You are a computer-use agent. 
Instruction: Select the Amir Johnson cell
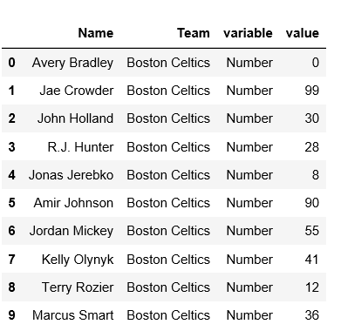(x=73, y=203)
